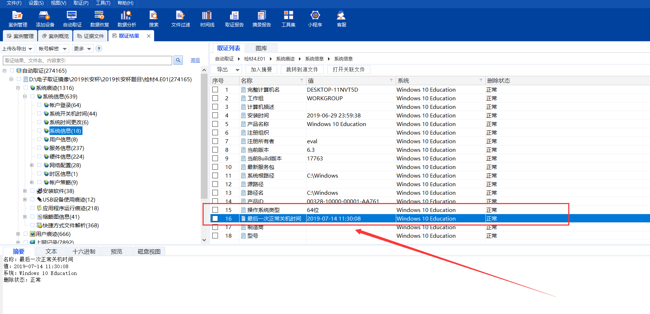
Task: Open 帐号解密 dropdown
Action: [x=53, y=49]
